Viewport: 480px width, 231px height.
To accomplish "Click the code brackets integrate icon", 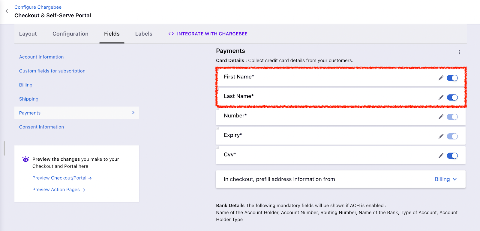I will click(x=171, y=34).
